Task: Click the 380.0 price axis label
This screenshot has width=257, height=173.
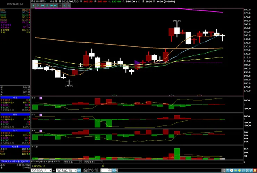Action: coord(247,9)
